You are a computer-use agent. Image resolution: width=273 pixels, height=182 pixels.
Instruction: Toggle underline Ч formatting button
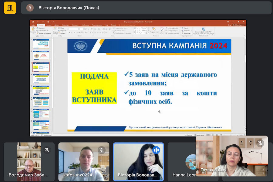pyautogui.click(x=74, y=32)
